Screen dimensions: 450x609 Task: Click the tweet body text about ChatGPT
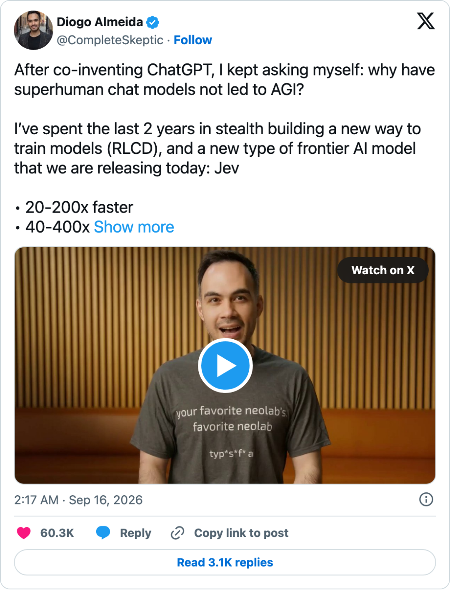pos(225,80)
